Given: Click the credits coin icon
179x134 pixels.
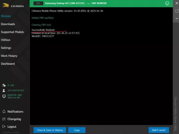Looking at the screenshot, I should click(x=4, y=85).
